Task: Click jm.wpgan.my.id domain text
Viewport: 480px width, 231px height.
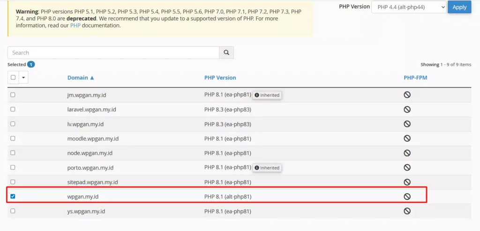Action: 87,95
